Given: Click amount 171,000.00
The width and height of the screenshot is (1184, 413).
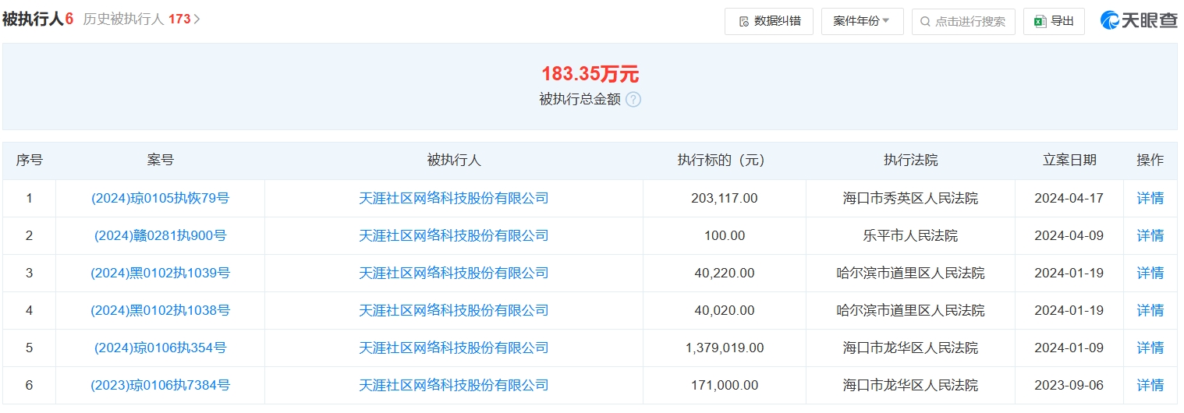Looking at the screenshot, I should coord(724,386).
